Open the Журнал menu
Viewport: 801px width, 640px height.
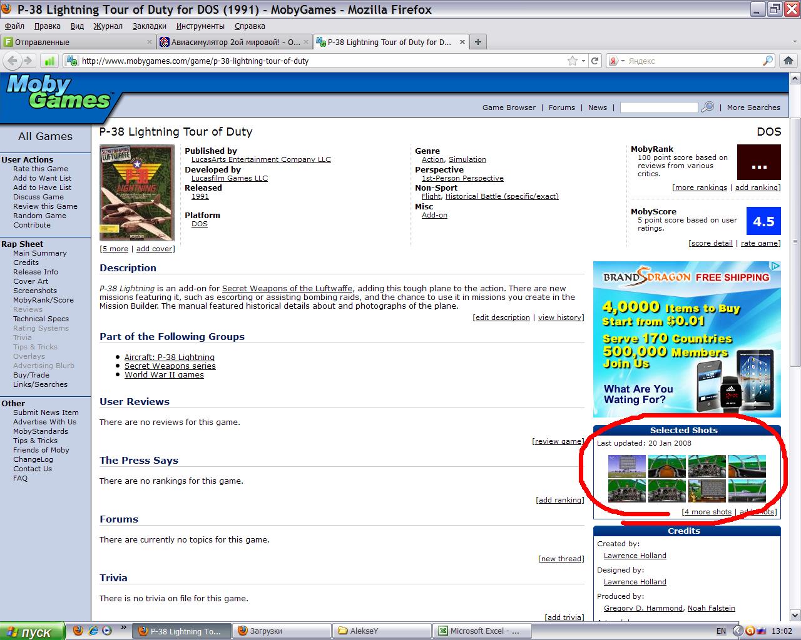coord(108,26)
